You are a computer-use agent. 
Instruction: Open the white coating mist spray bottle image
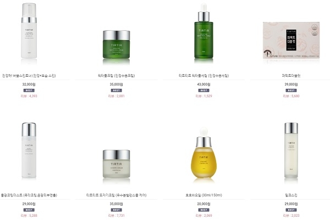click(29, 150)
